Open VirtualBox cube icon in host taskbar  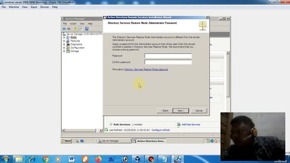click(x=137, y=159)
